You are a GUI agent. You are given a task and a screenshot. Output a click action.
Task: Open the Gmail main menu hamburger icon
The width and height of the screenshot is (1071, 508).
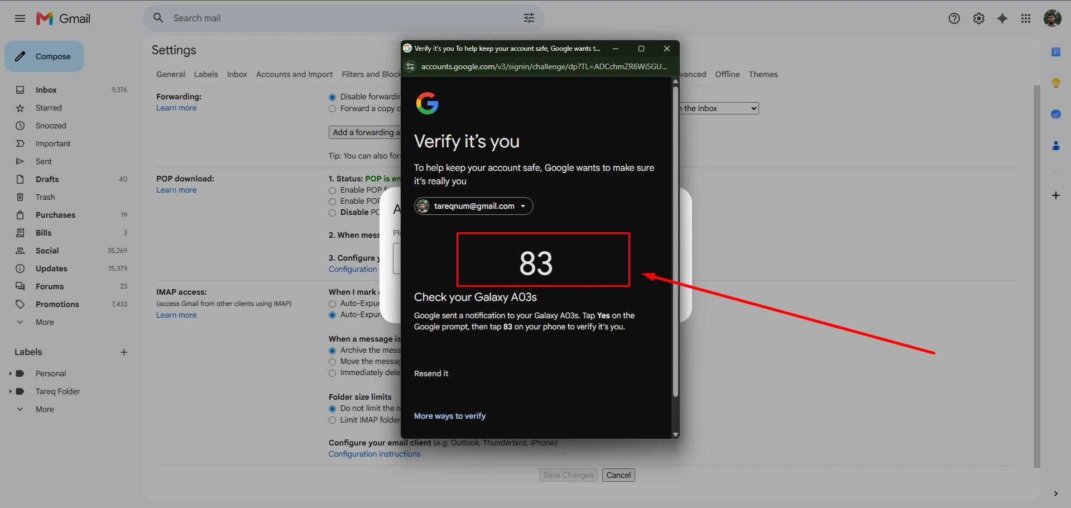[20, 18]
